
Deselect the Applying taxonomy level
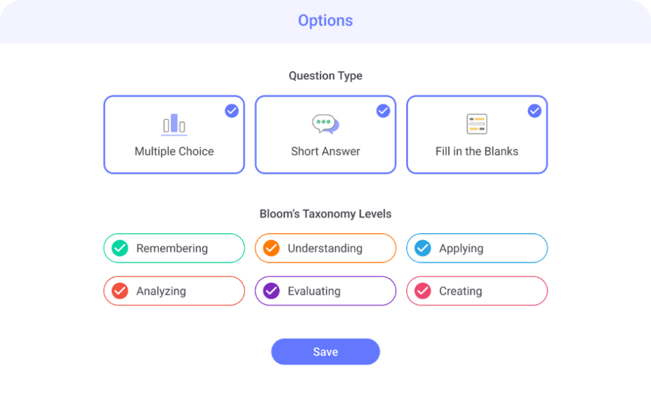(477, 248)
